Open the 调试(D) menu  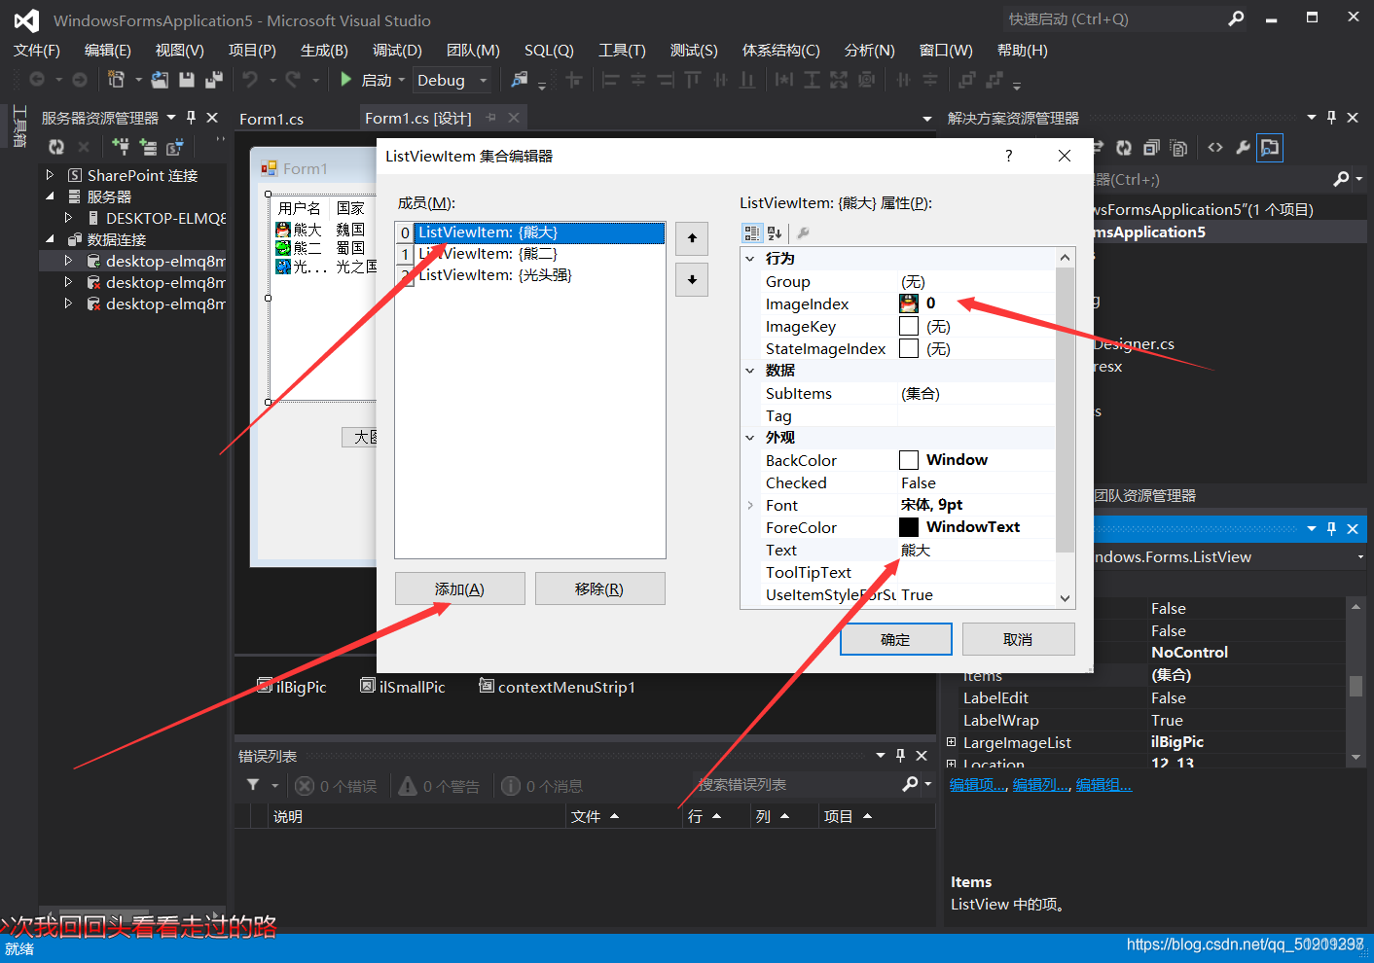397,51
